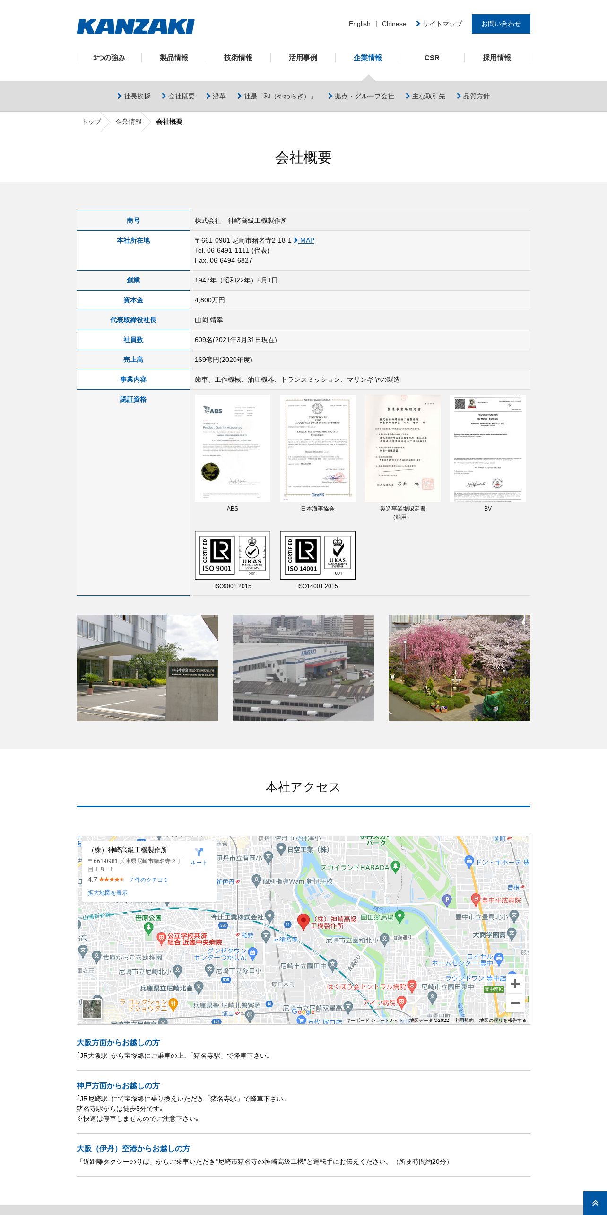Click the 近畿中央病院 hospital marker
Viewport: 607px width, 1215px height.
click(x=161, y=938)
